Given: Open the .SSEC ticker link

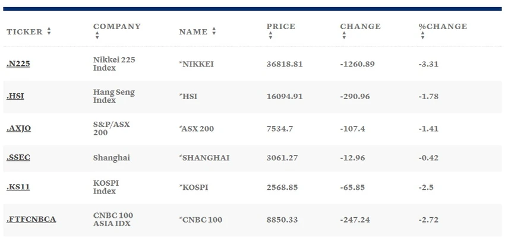Looking at the screenshot, I should coord(18,158).
